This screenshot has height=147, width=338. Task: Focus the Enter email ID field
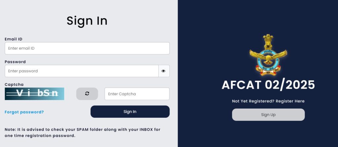click(x=87, y=48)
